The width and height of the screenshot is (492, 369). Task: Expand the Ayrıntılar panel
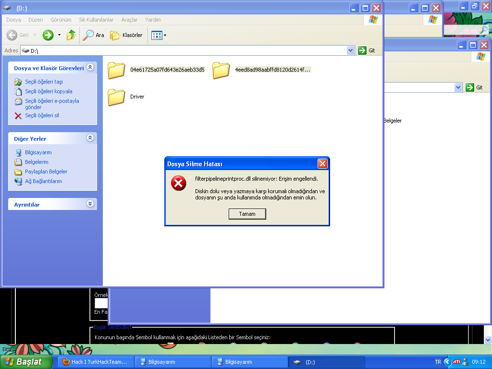[x=90, y=204]
